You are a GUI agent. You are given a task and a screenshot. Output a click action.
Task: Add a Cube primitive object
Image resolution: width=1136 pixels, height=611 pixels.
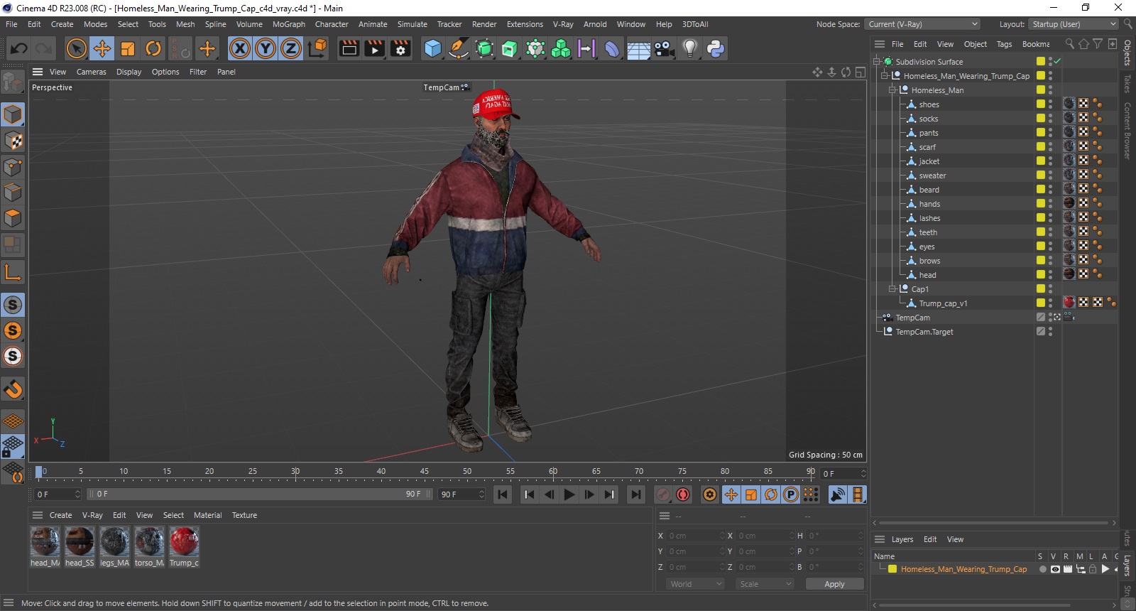[x=432, y=48]
